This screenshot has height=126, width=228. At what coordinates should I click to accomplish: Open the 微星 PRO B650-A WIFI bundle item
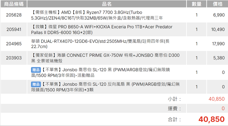pyautogui.click(x=102, y=30)
